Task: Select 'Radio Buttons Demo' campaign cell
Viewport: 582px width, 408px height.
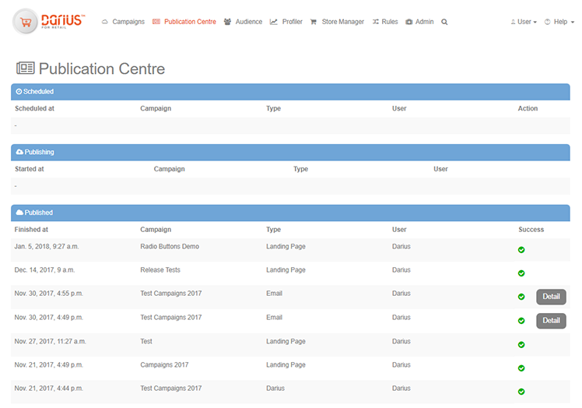Action: point(170,246)
